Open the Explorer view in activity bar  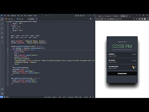tap(2, 19)
